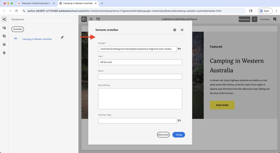
Task: Click the Erstellen button in Variationen panel
Action: coord(18,29)
